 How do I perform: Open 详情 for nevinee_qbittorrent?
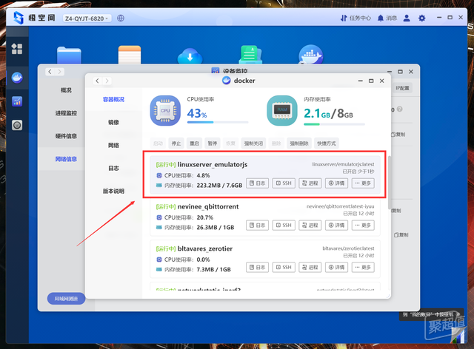click(336, 226)
